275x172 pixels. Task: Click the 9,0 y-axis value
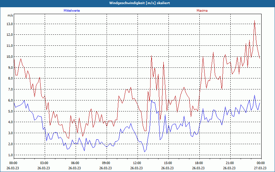[10, 68]
